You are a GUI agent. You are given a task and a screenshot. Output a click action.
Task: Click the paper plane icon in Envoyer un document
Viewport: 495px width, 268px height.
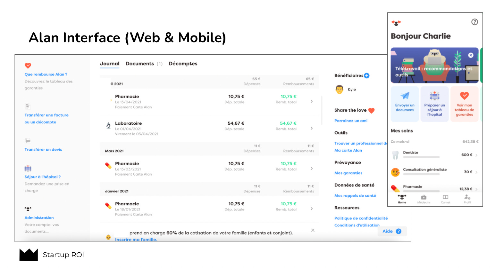click(x=405, y=96)
